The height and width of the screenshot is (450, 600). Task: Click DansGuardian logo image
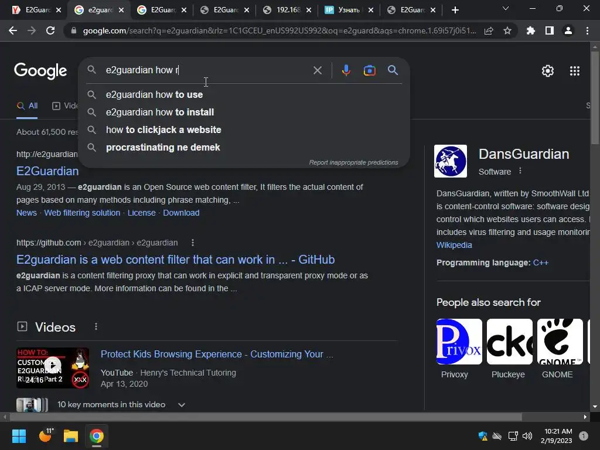[451, 161]
